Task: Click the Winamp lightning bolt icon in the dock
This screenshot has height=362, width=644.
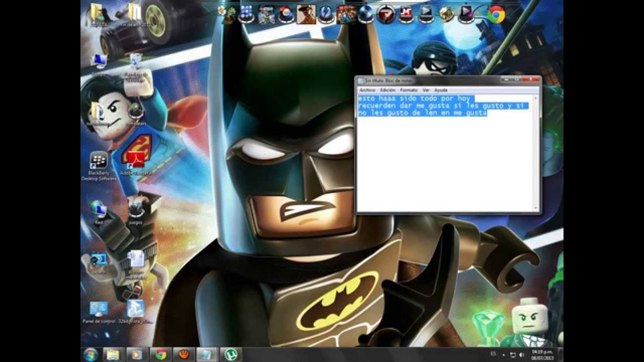Action: coord(327,14)
